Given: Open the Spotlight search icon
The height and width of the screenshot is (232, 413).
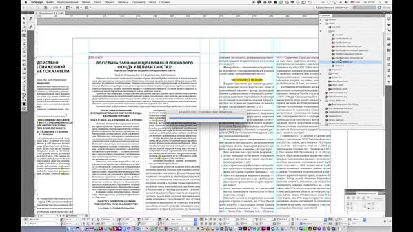Looking at the screenshot, I should (x=380, y=2).
